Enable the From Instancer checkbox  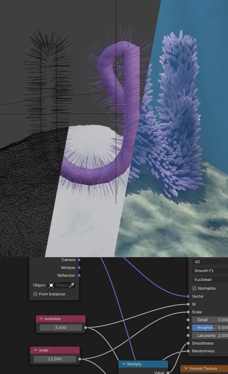pos(35,294)
